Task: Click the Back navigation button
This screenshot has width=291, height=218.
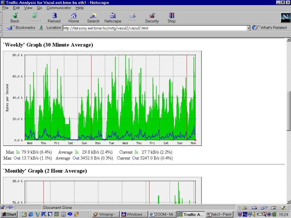Action: [15, 18]
